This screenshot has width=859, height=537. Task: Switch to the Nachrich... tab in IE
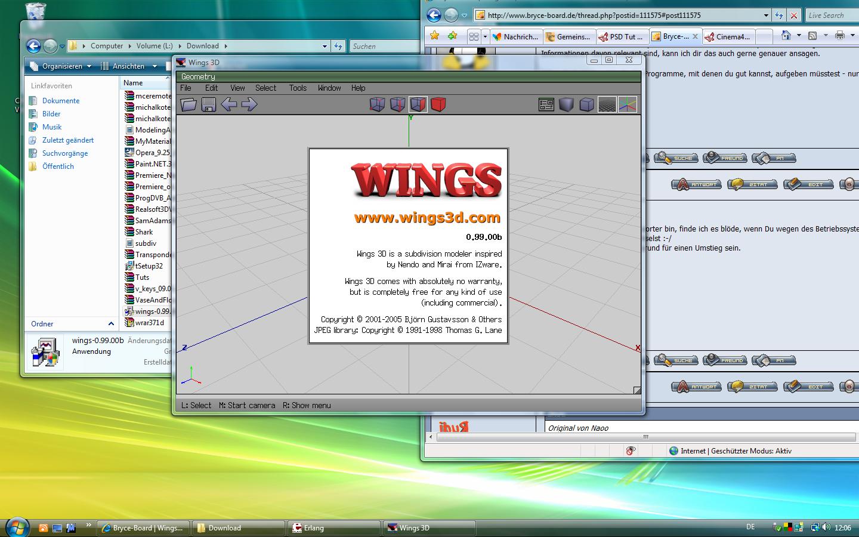tap(515, 36)
